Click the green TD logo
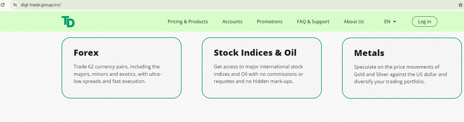The width and height of the screenshot is (464, 122). pyautogui.click(x=68, y=22)
